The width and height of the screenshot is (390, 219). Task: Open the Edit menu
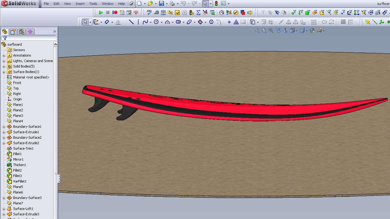(56, 4)
